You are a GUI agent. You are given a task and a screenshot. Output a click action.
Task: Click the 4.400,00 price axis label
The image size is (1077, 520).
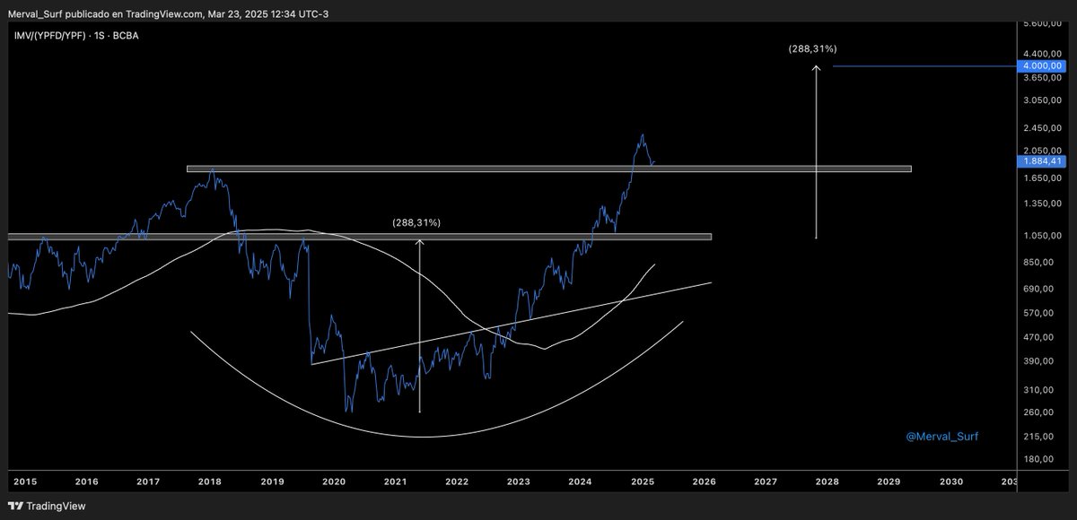pyautogui.click(x=1041, y=52)
